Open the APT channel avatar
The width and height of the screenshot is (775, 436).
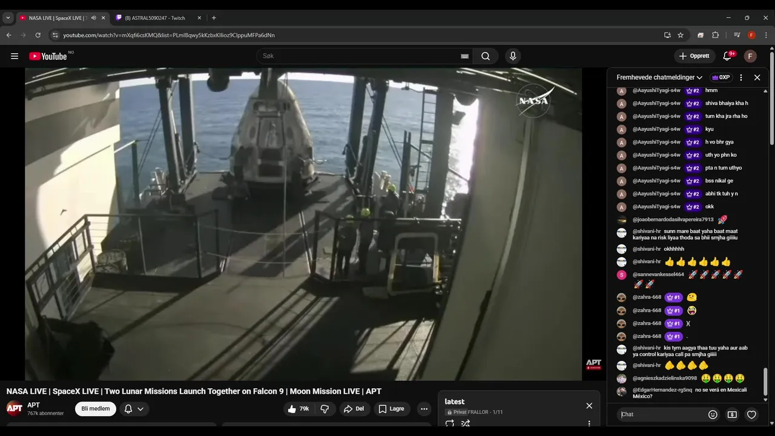point(15,409)
